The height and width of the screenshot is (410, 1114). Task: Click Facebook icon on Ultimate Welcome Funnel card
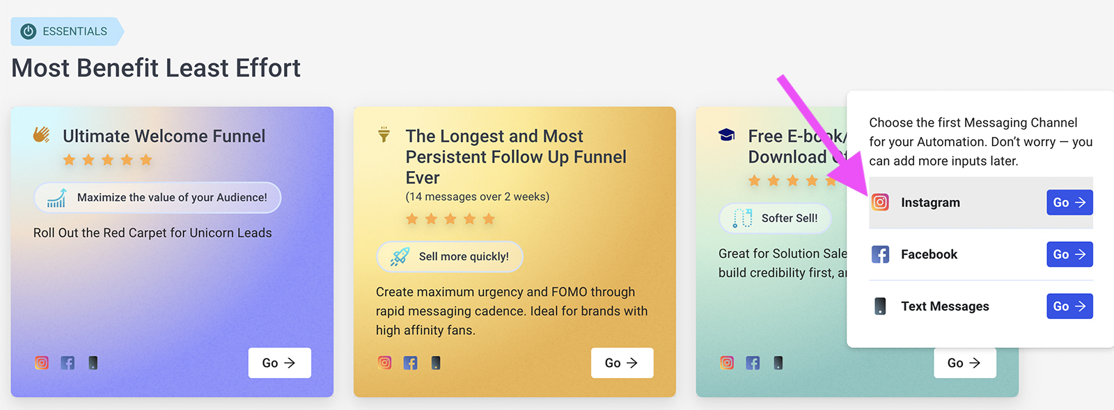(x=68, y=363)
